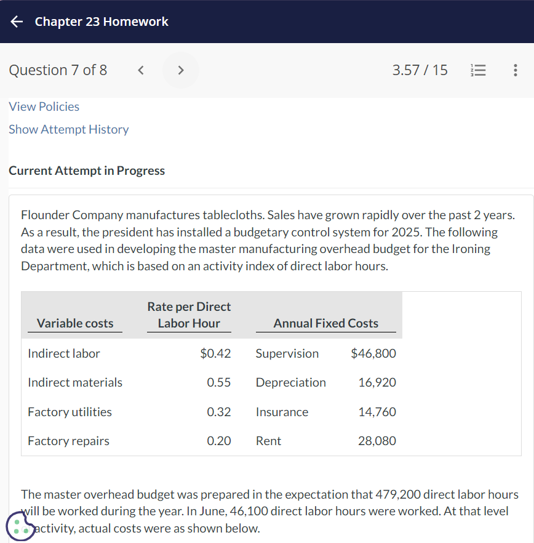
Task: Show Attempt History
Action: pos(68,129)
